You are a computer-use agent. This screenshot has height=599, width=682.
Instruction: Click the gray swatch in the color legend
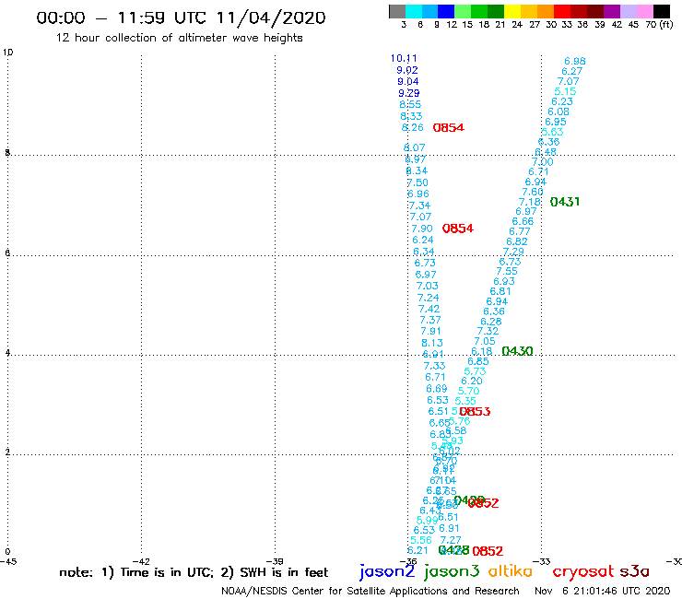(x=397, y=11)
